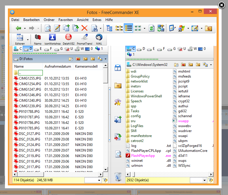This screenshot has width=228, height=195.
Task: Open Editoren favorites group
Action: coord(20,39)
